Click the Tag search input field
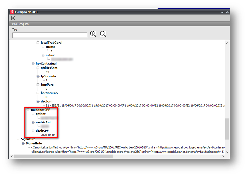247x176 pixels. click(x=50, y=35)
